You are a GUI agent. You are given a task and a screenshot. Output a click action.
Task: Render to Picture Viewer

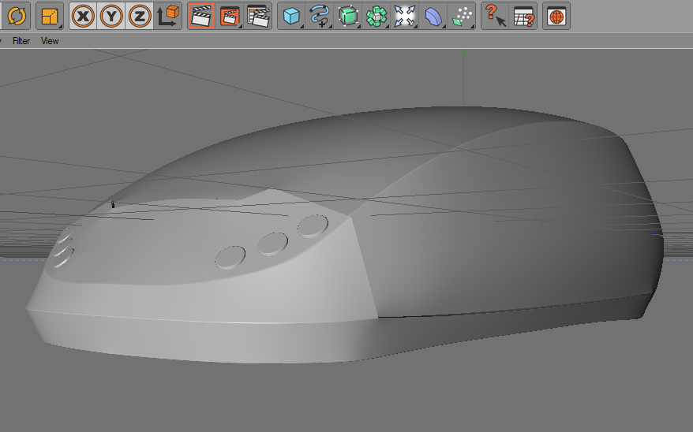click(x=230, y=16)
